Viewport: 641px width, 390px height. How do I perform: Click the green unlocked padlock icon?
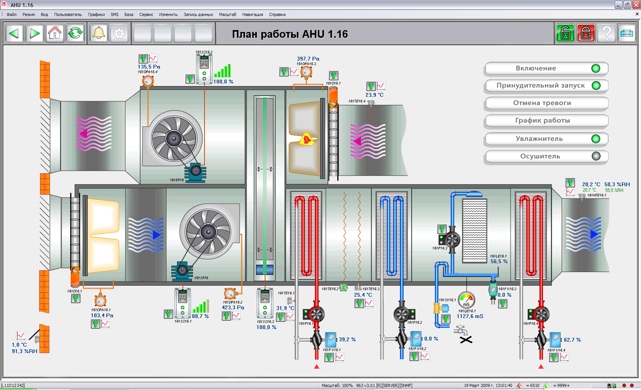pos(565,34)
